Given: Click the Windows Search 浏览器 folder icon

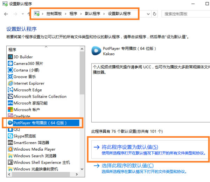Looking at the screenshot, I should tap(10, 156).
